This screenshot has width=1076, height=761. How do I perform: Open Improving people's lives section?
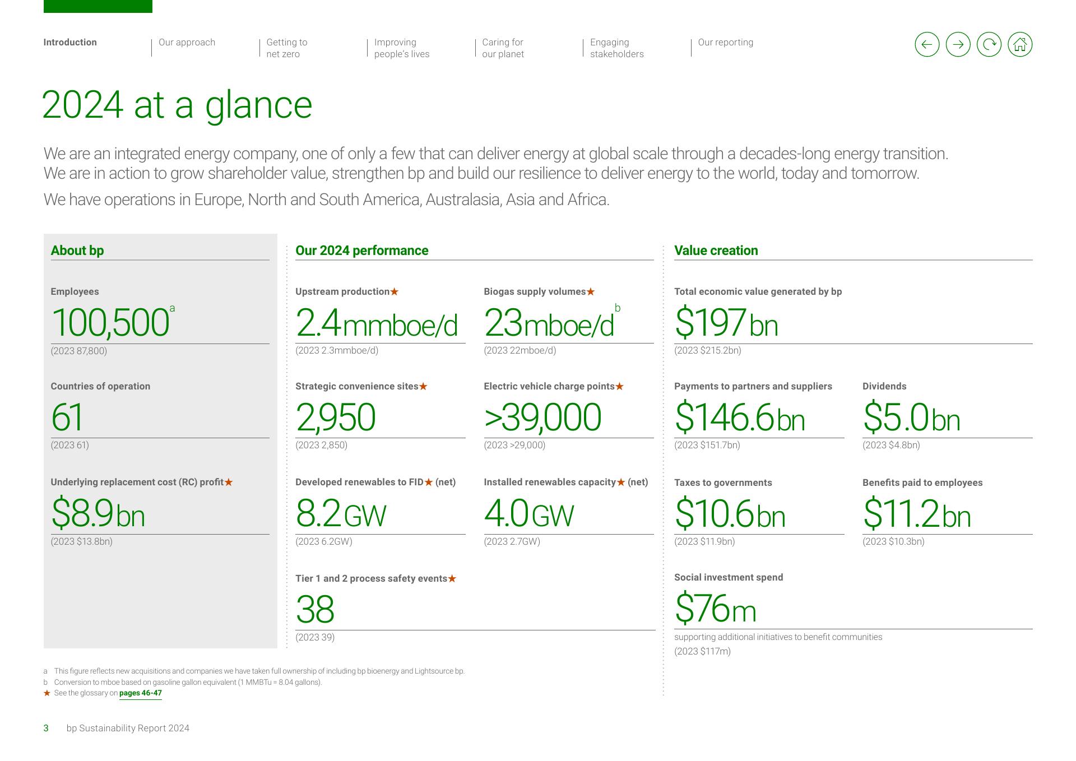click(401, 48)
